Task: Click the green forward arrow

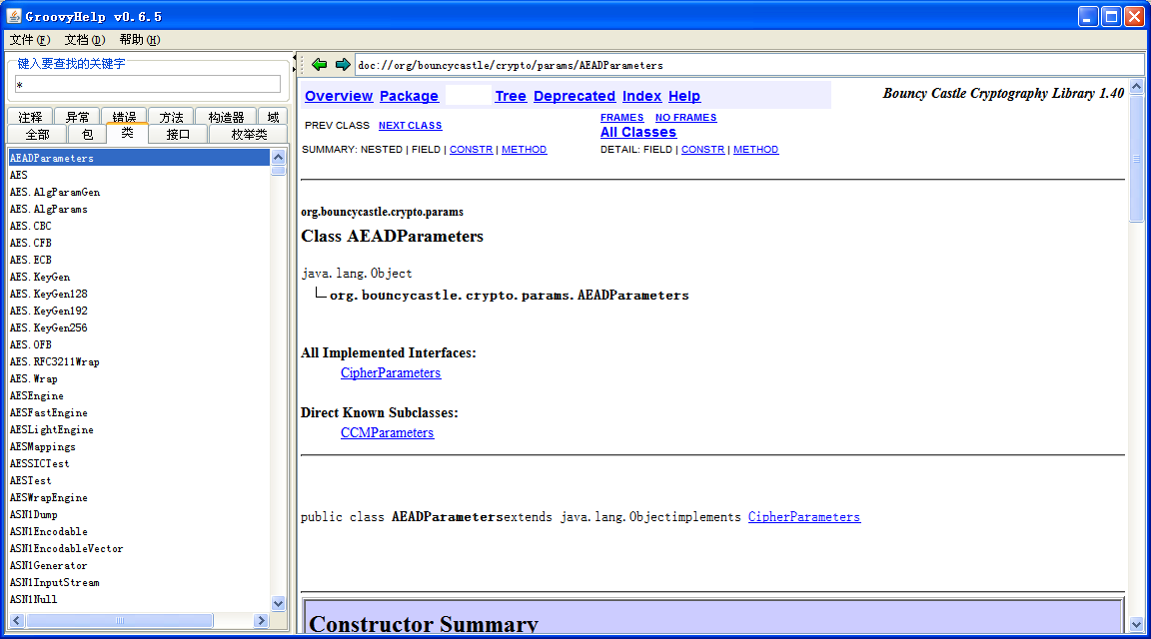Action: coord(343,65)
